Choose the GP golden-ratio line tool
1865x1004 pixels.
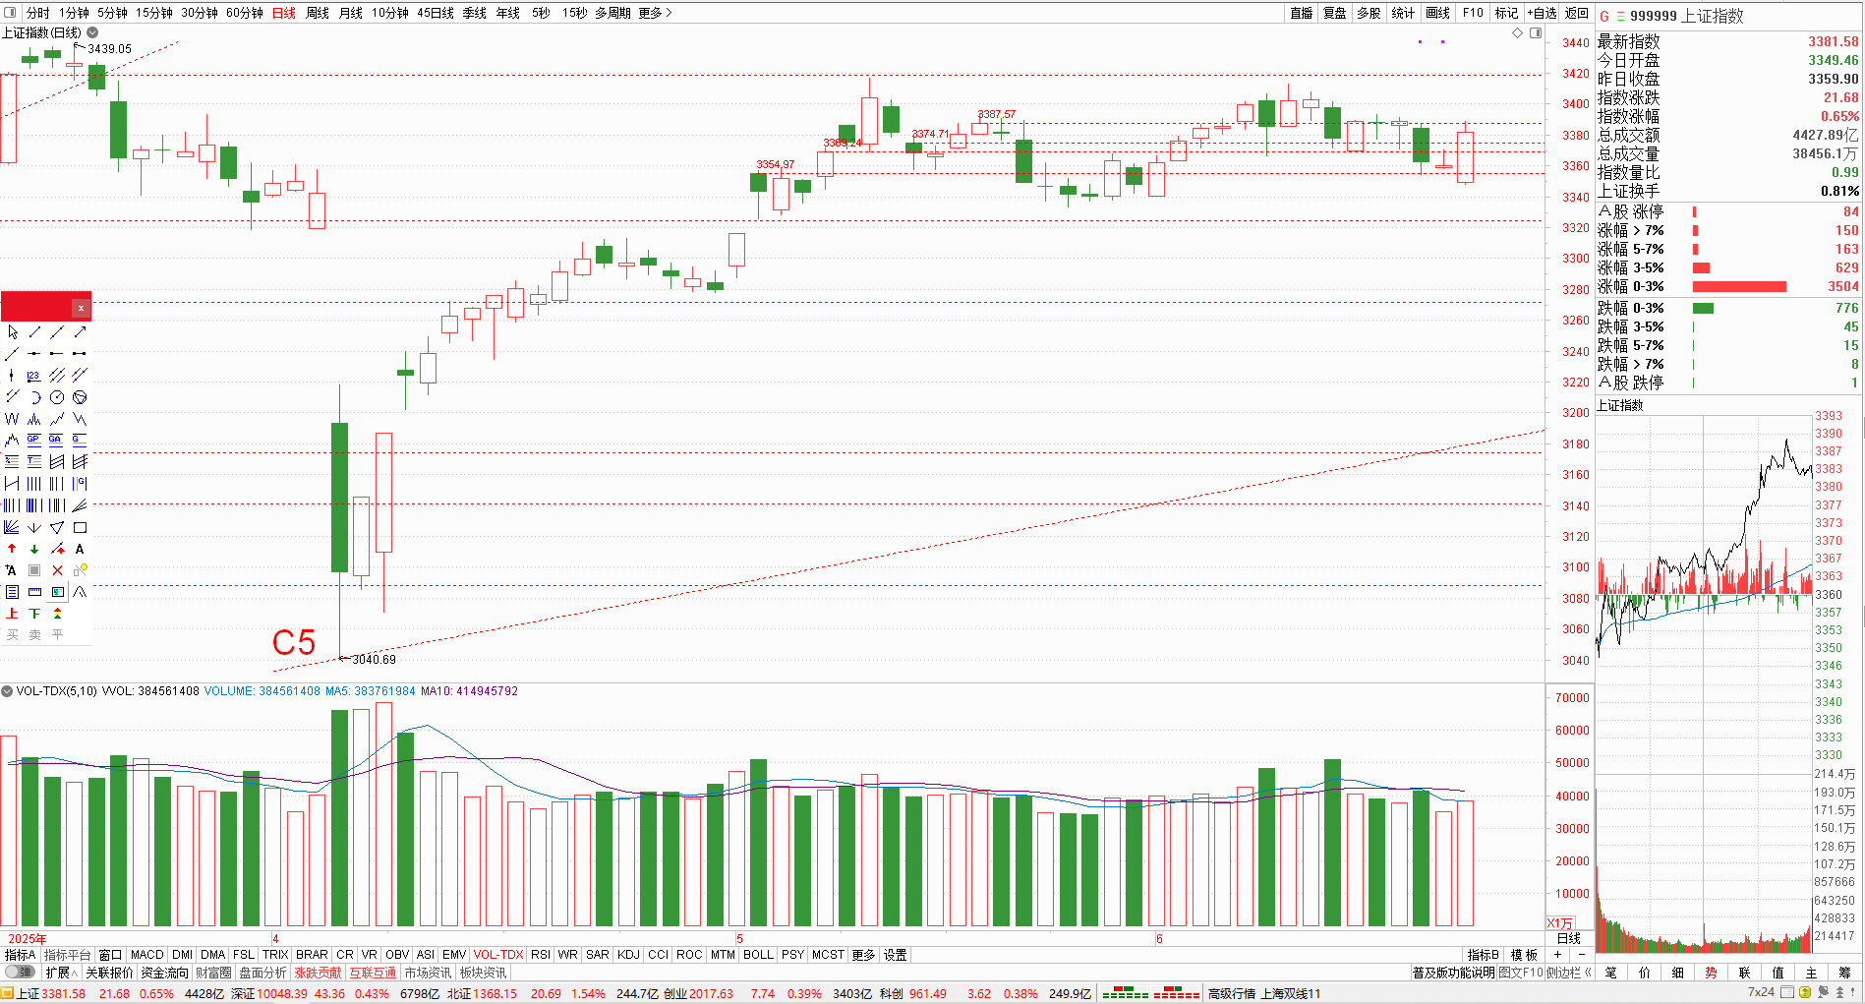34,441
